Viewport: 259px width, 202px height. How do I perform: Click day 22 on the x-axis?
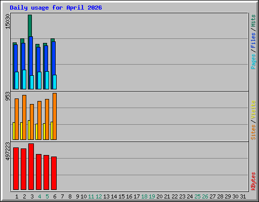(175, 196)
